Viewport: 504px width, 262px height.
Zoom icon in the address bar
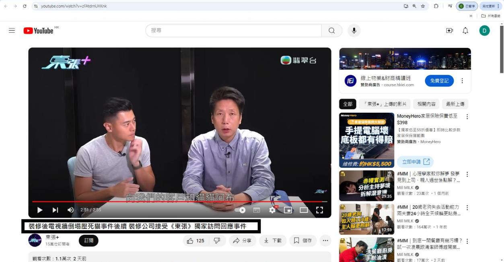[414, 6]
